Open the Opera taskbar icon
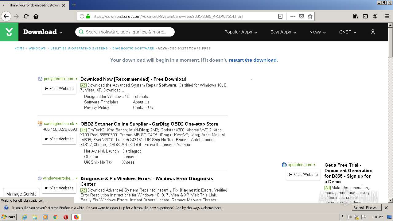This screenshot has height=221, width=393. pos(66,217)
